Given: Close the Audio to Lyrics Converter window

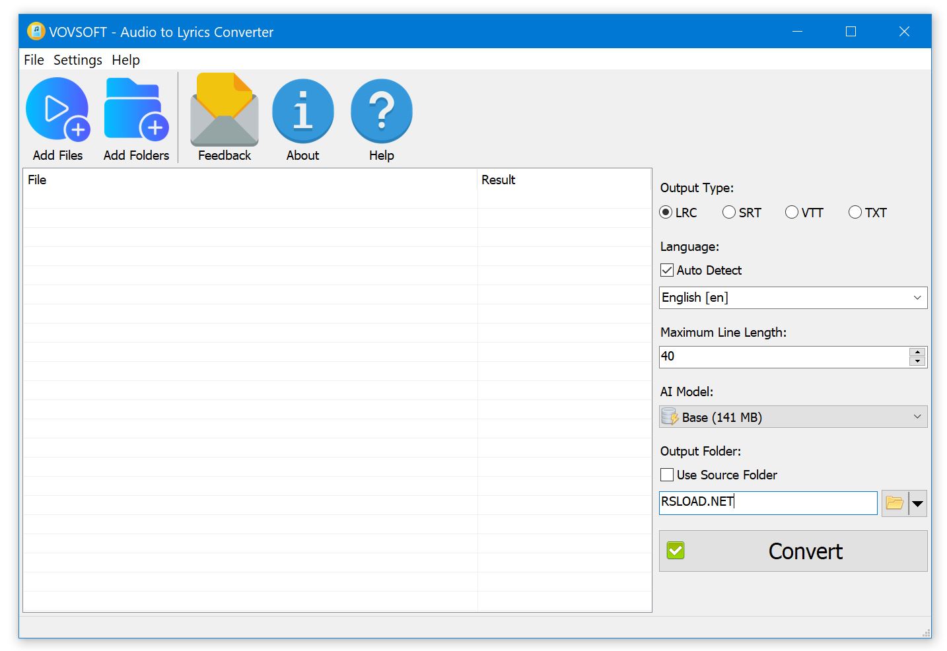Looking at the screenshot, I should [905, 31].
